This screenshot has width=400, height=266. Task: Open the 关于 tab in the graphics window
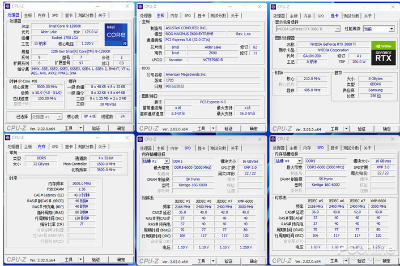(368, 16)
